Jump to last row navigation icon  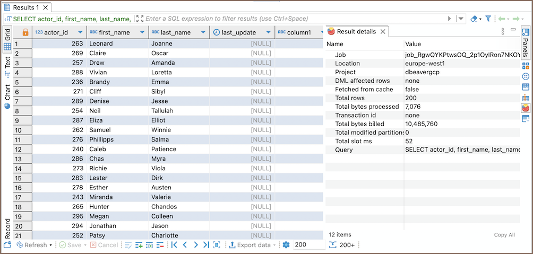click(x=206, y=245)
